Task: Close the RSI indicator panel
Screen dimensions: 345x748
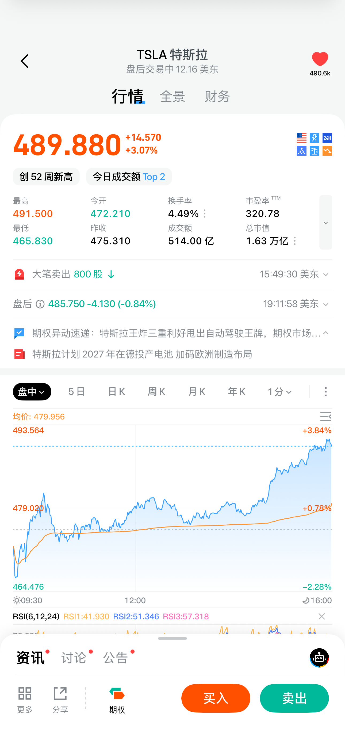Action: tap(321, 616)
